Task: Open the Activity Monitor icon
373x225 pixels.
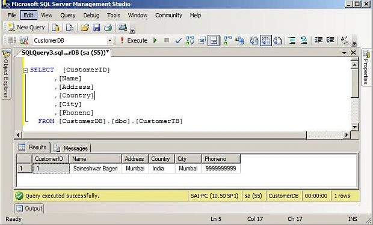Action: [123, 28]
